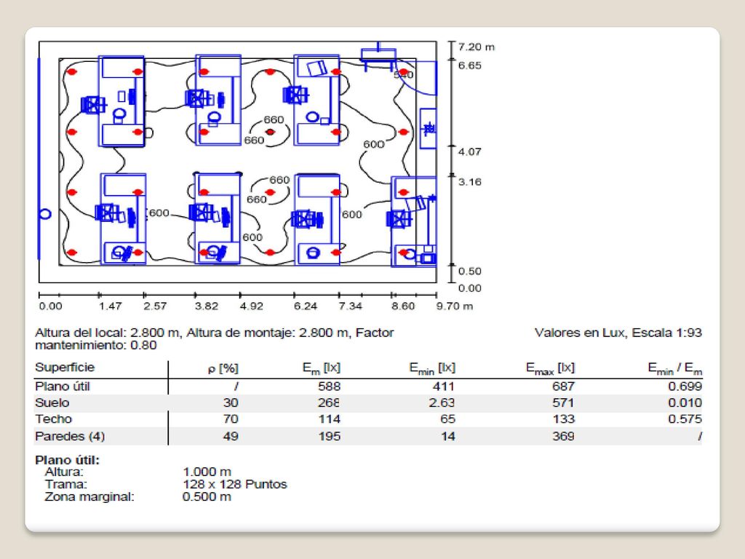
Task: Click the 133 Emax value for Techo
Action: point(564,419)
